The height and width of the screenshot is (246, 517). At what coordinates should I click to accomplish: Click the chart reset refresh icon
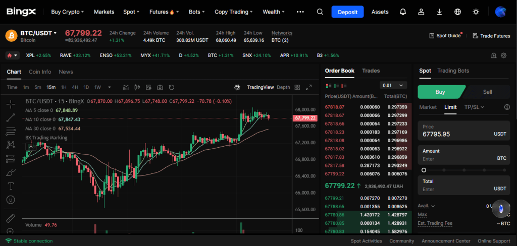172,87
